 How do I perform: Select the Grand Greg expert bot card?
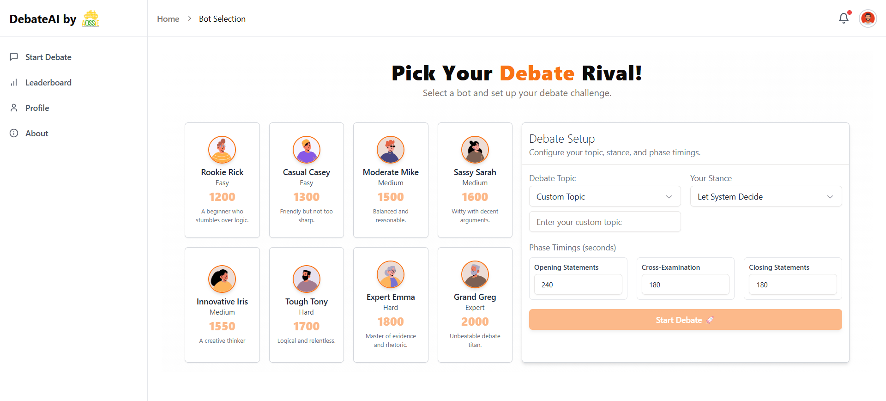click(x=475, y=304)
